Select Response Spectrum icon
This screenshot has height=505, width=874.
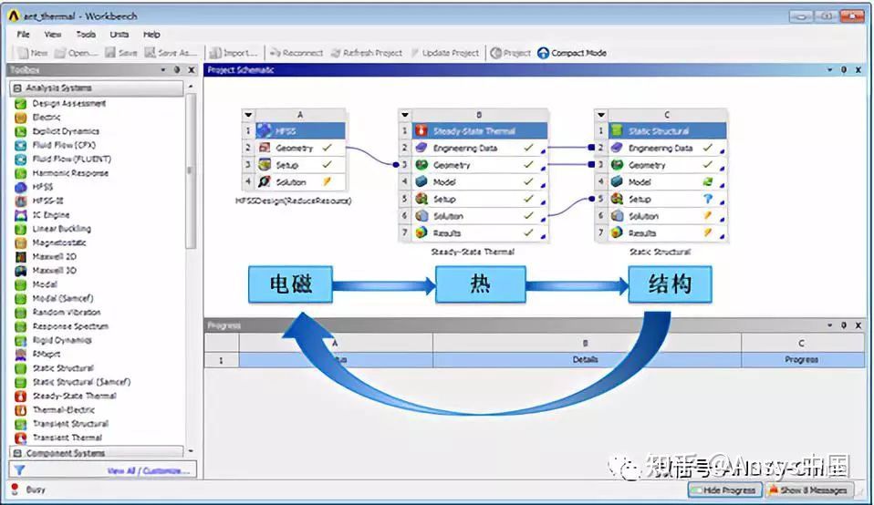(x=21, y=326)
